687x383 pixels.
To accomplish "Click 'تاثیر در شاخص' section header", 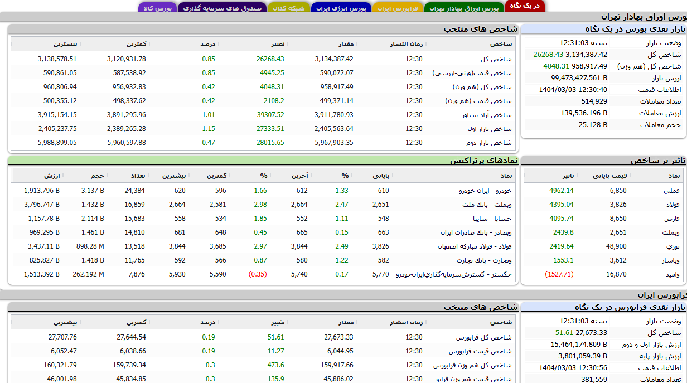I will pos(657,161).
